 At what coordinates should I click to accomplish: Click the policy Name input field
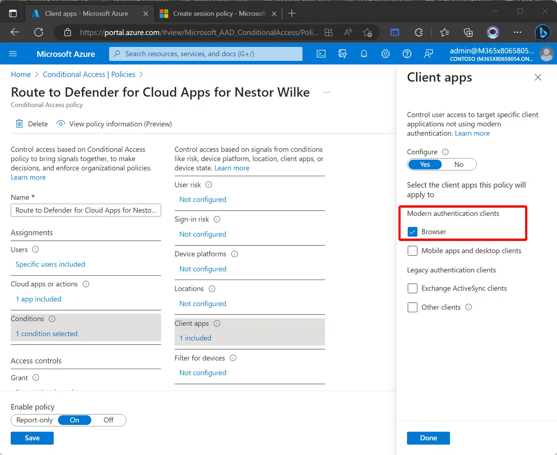(x=86, y=210)
